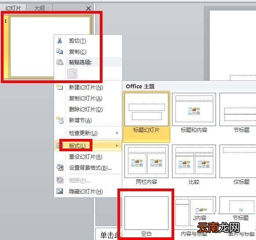Choose the greyed paste option button
The width and height of the screenshot is (256, 240).
click(72, 73)
